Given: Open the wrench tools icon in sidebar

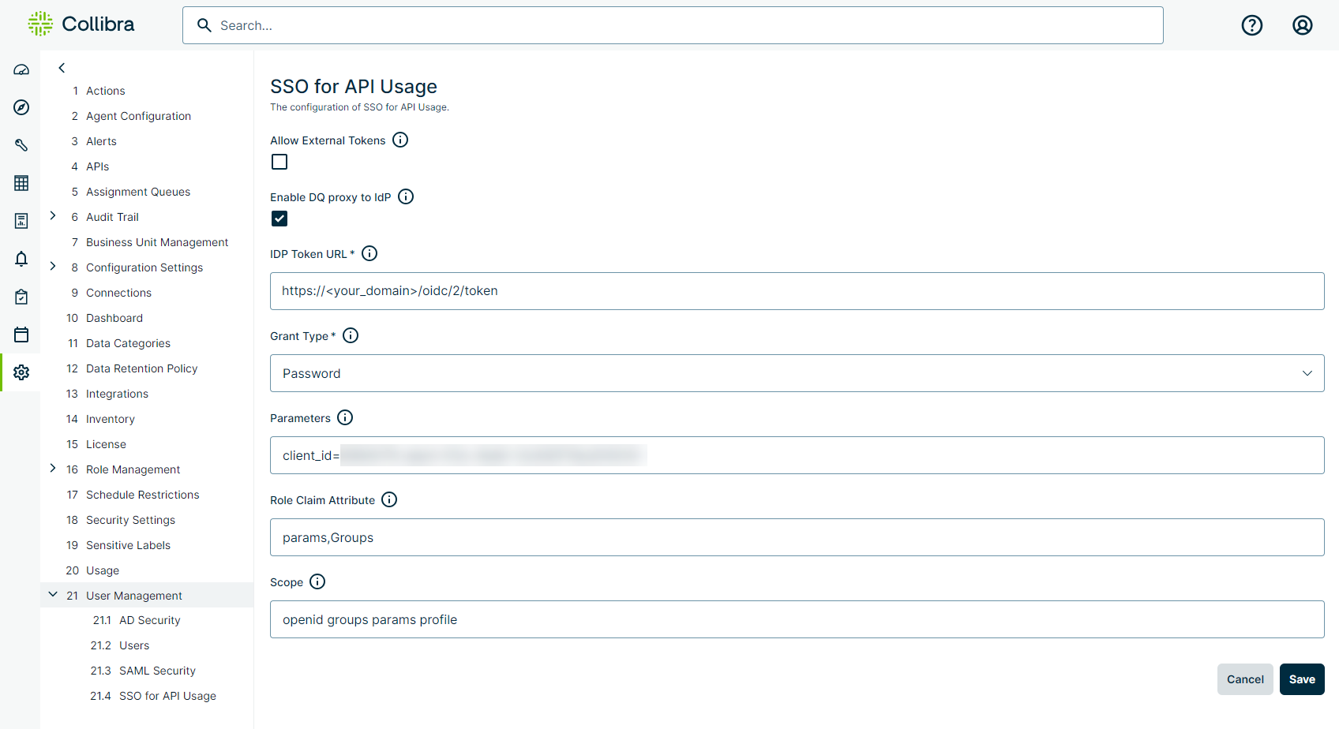Looking at the screenshot, I should [x=21, y=145].
